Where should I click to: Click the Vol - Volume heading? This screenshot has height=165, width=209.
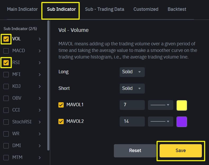(73, 30)
